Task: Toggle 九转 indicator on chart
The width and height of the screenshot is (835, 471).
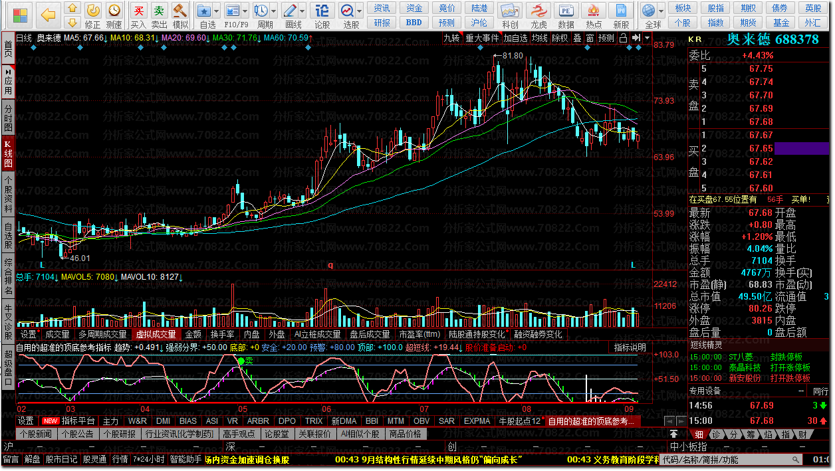Action: coord(453,38)
